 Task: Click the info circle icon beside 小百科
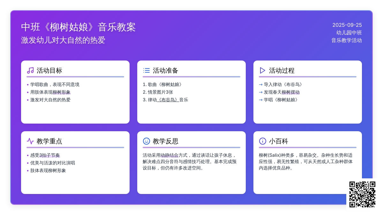263,141
